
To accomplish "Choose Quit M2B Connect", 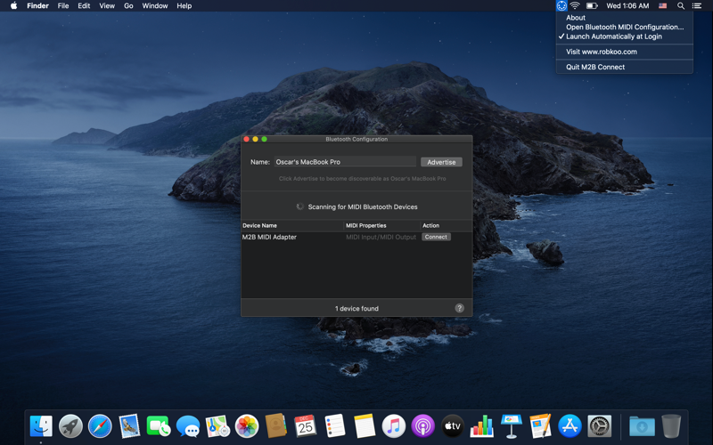I will 595,67.
